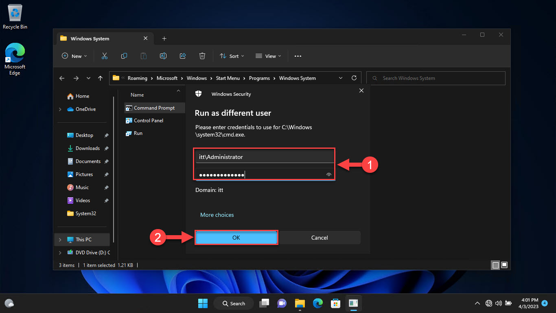The image size is (556, 313).
Task: Cut the selected shortcut
Action: pos(104,56)
